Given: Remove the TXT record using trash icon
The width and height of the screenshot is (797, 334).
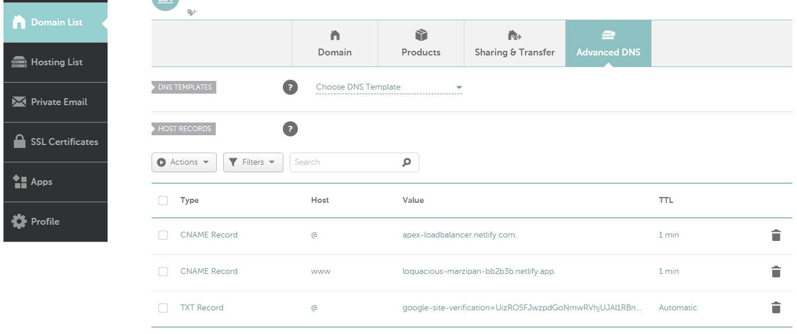Looking at the screenshot, I should pyautogui.click(x=776, y=308).
